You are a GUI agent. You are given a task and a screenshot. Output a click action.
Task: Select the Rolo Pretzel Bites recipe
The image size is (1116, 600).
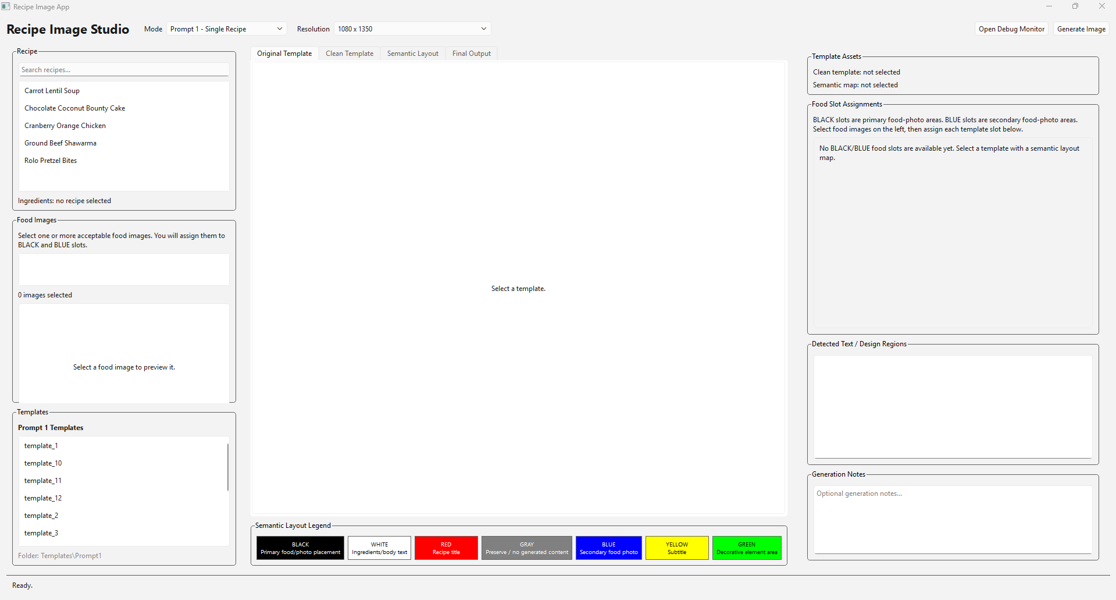124,161
